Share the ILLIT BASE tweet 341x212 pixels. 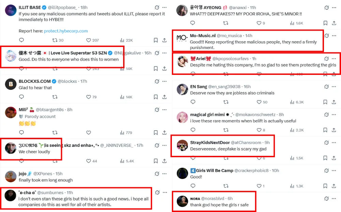164,40
